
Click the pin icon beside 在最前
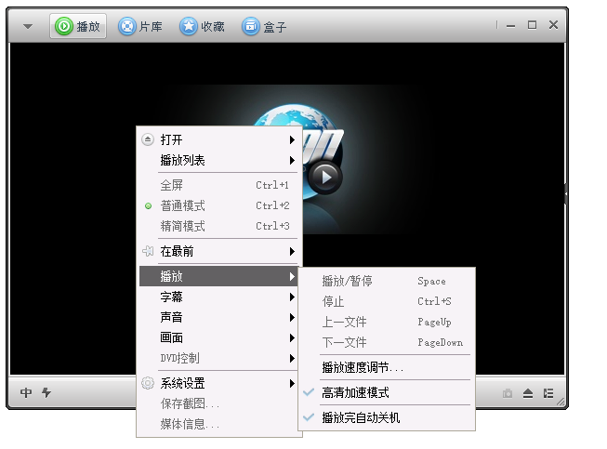click(148, 251)
